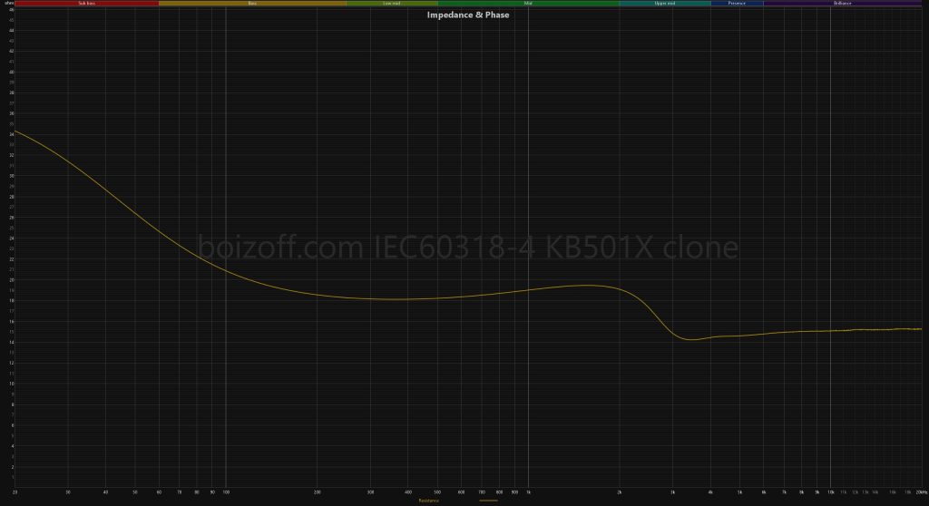Click the Impedance & Phase chart title
The width and height of the screenshot is (929, 506).
[x=468, y=15]
